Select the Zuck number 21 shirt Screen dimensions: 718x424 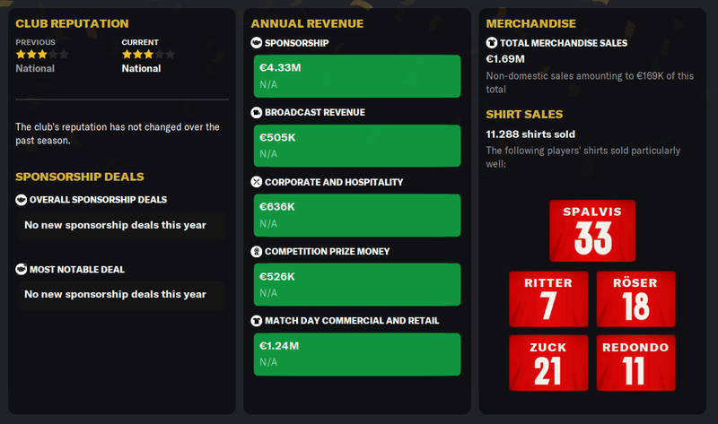click(x=547, y=363)
